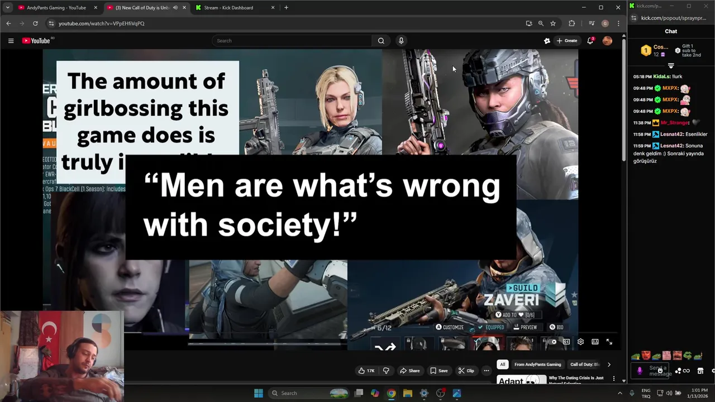Save the video to a playlist

point(438,371)
